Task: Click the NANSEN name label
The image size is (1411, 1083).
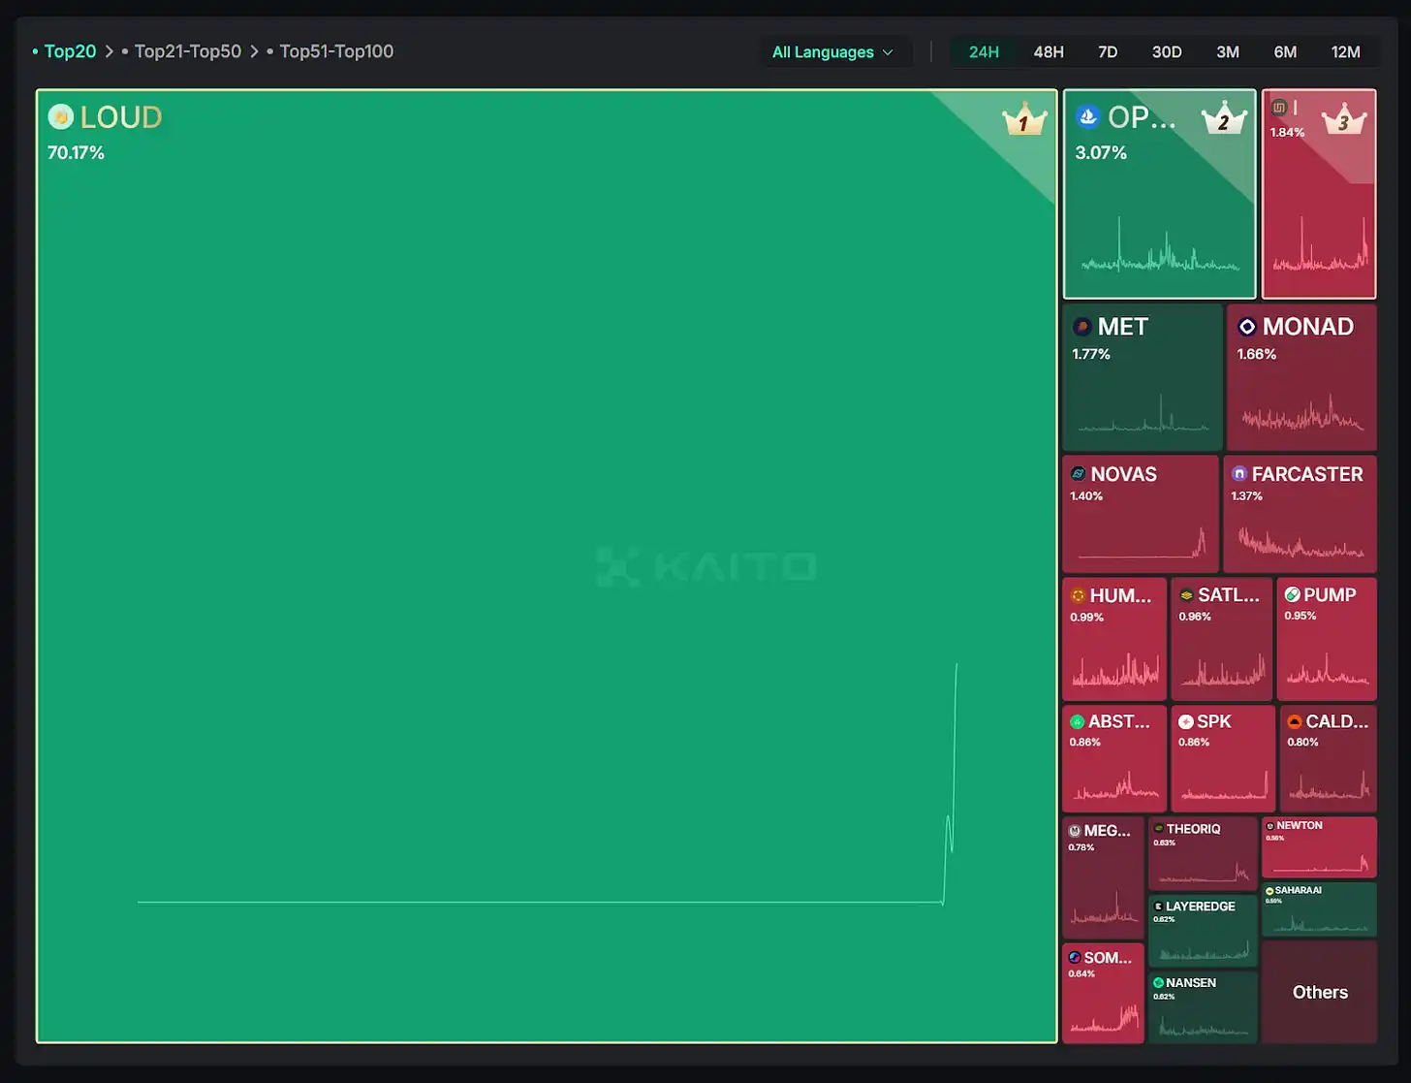Action: 1191,983
